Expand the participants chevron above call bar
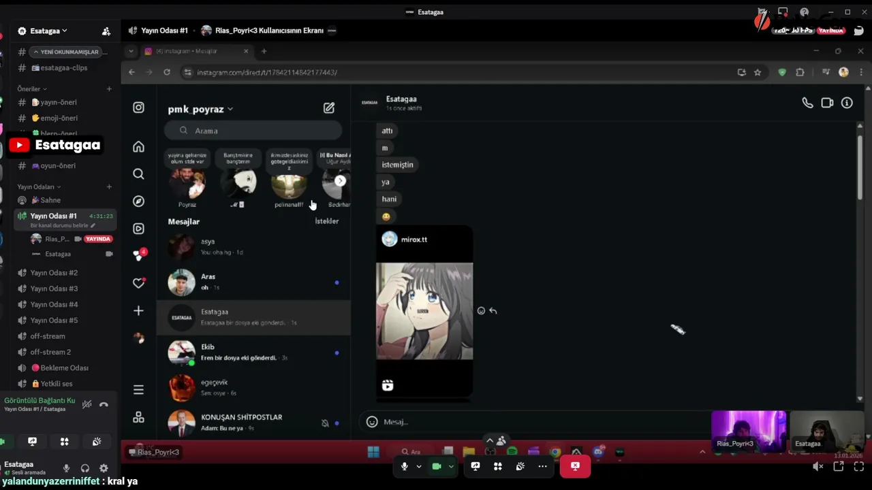This screenshot has height=490, width=872. (490, 440)
